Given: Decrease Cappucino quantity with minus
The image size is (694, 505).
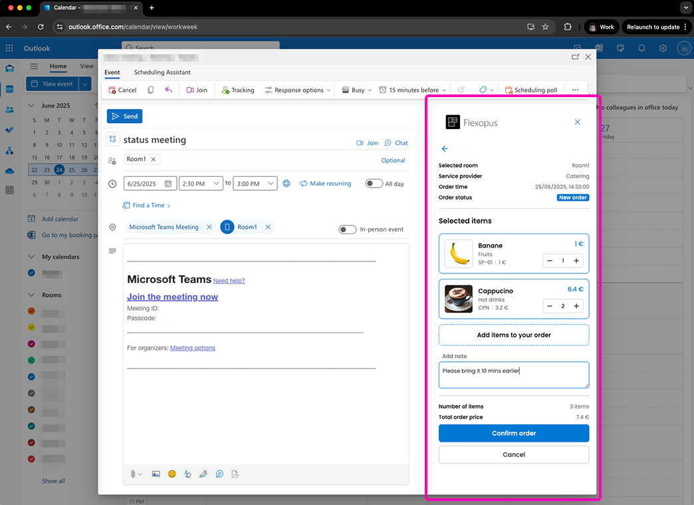Looking at the screenshot, I should point(550,305).
